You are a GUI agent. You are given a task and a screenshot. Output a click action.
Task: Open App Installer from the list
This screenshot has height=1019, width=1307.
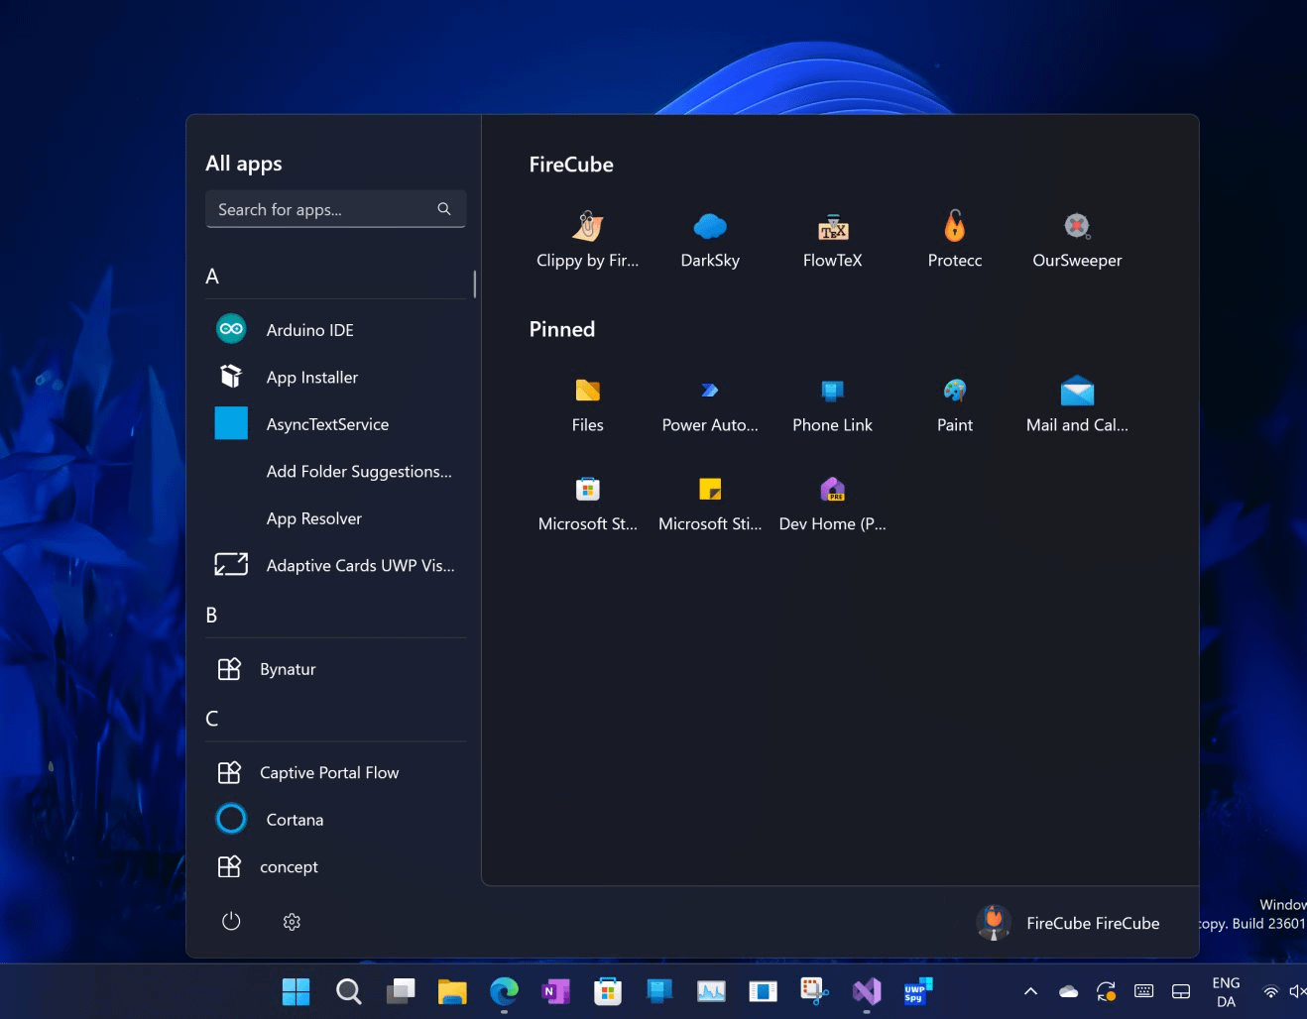(335, 377)
